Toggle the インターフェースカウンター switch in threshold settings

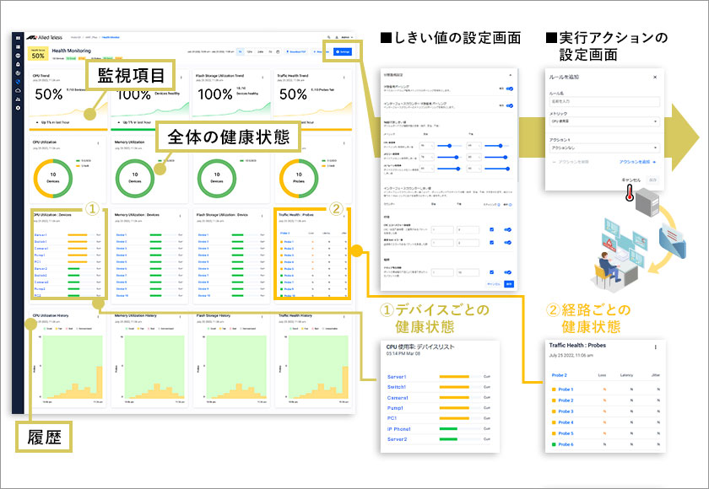(508, 105)
